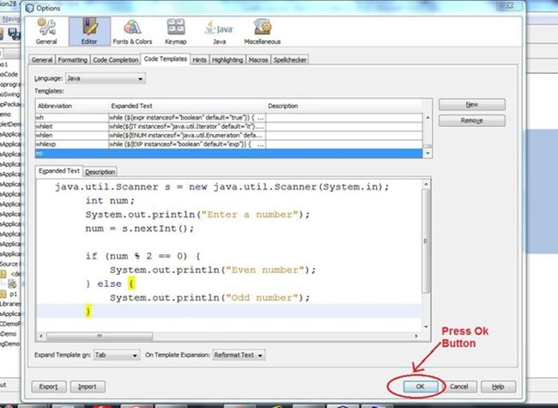Click the Remove template button
The height and width of the screenshot is (408, 558).
click(x=472, y=120)
